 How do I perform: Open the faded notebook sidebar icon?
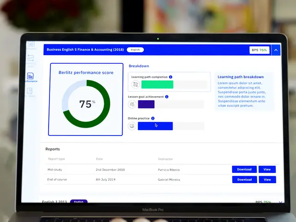pyautogui.click(x=30, y=91)
